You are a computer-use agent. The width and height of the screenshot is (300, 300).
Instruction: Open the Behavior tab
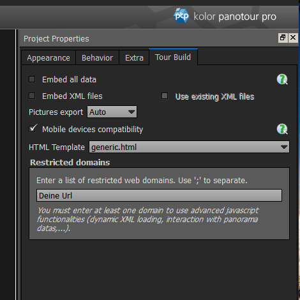click(97, 58)
